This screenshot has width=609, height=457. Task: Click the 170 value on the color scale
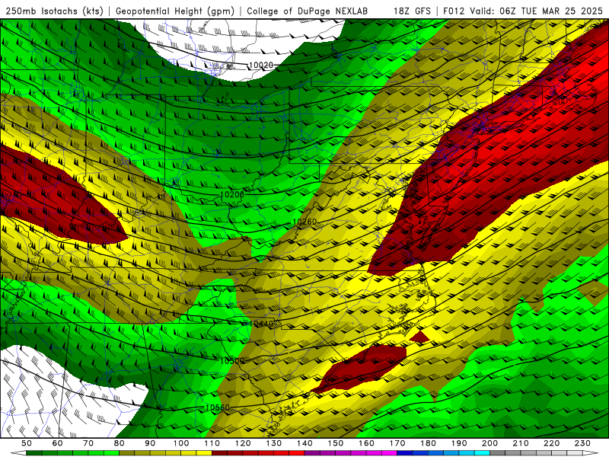(x=397, y=443)
